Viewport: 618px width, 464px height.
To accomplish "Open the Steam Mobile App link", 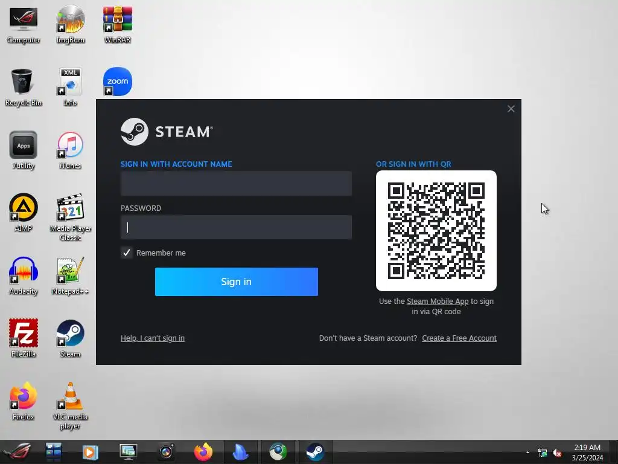I will tap(438, 301).
